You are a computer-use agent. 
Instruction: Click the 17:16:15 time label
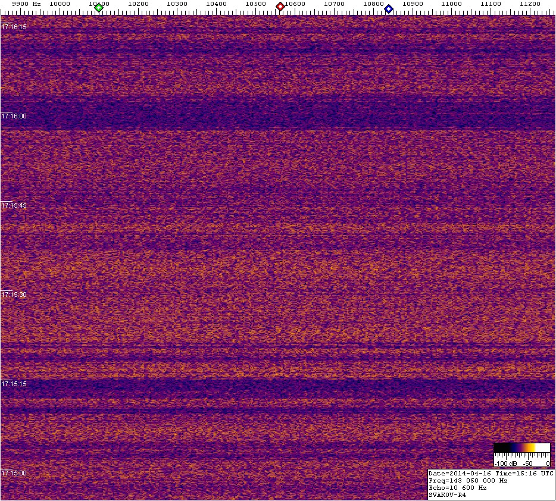(14, 27)
